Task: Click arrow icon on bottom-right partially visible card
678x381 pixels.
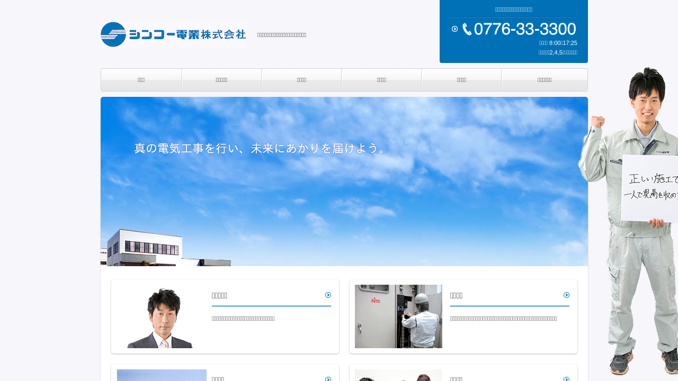Action: tap(566, 379)
